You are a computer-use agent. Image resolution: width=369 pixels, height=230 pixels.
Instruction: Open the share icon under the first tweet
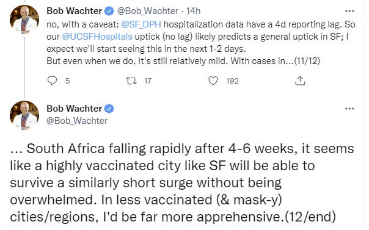(x=300, y=81)
